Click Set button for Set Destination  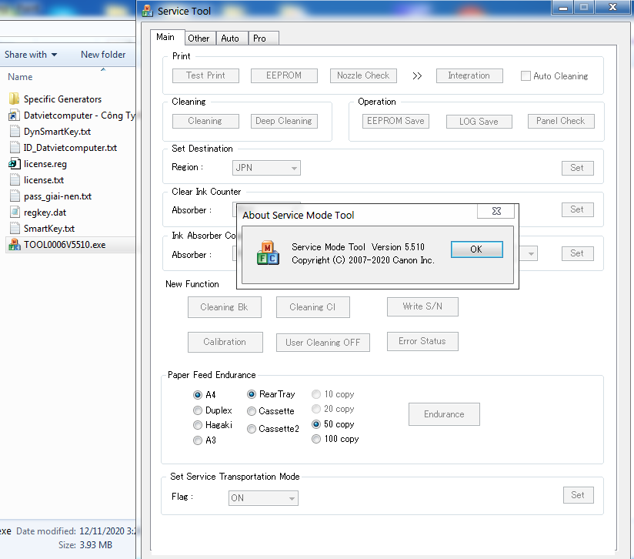point(577,168)
